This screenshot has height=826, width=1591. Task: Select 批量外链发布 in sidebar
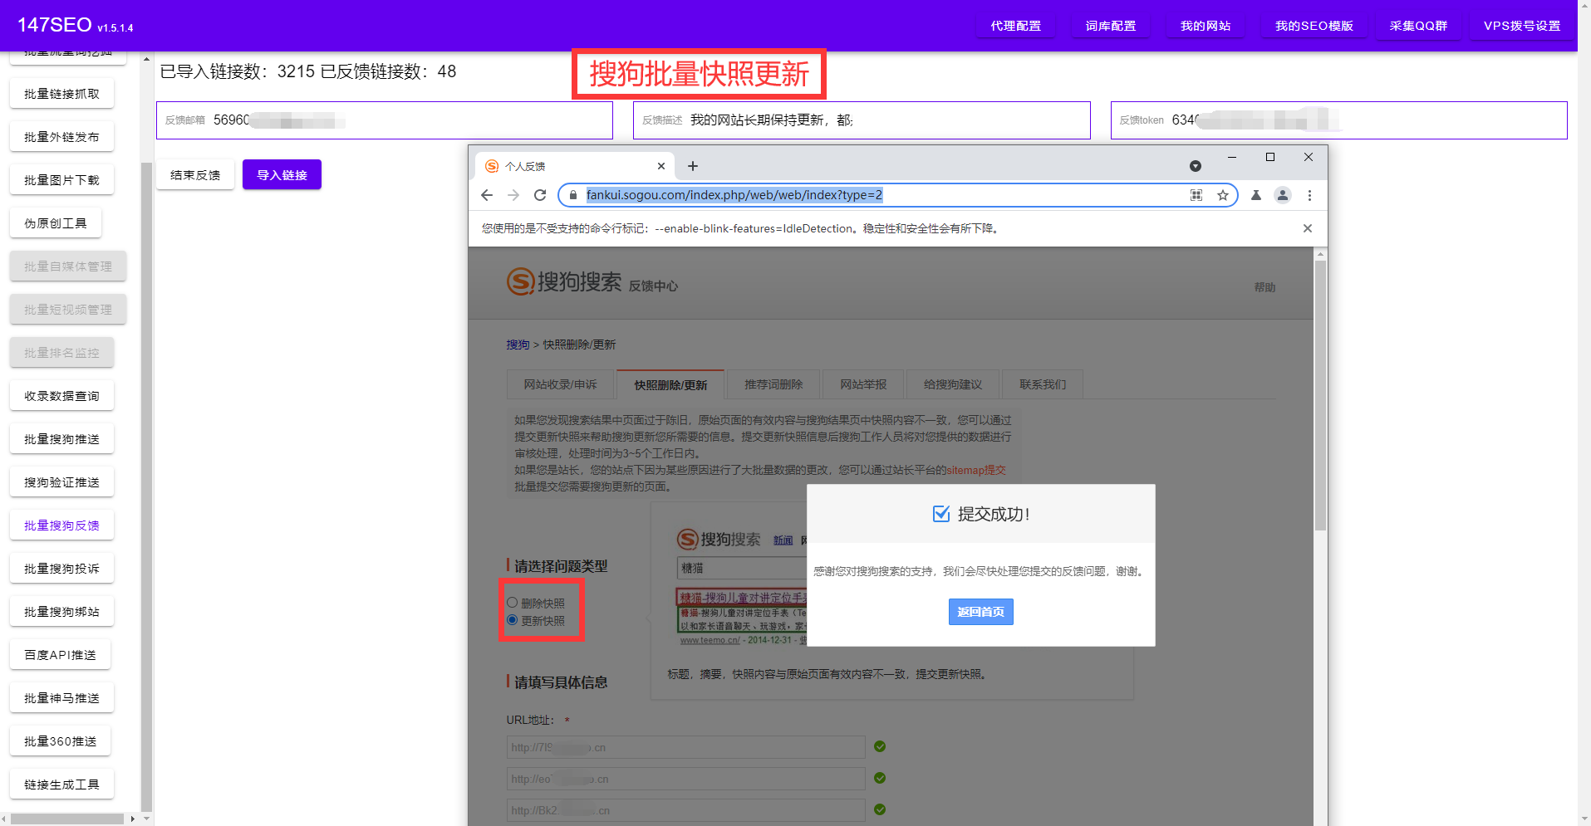pyautogui.click(x=61, y=137)
